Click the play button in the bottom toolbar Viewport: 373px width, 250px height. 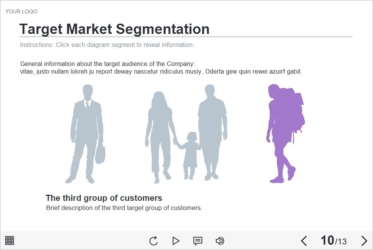click(x=176, y=241)
